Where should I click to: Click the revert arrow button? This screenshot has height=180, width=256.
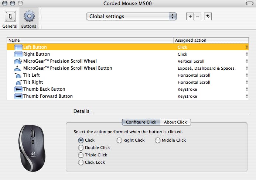208,17
